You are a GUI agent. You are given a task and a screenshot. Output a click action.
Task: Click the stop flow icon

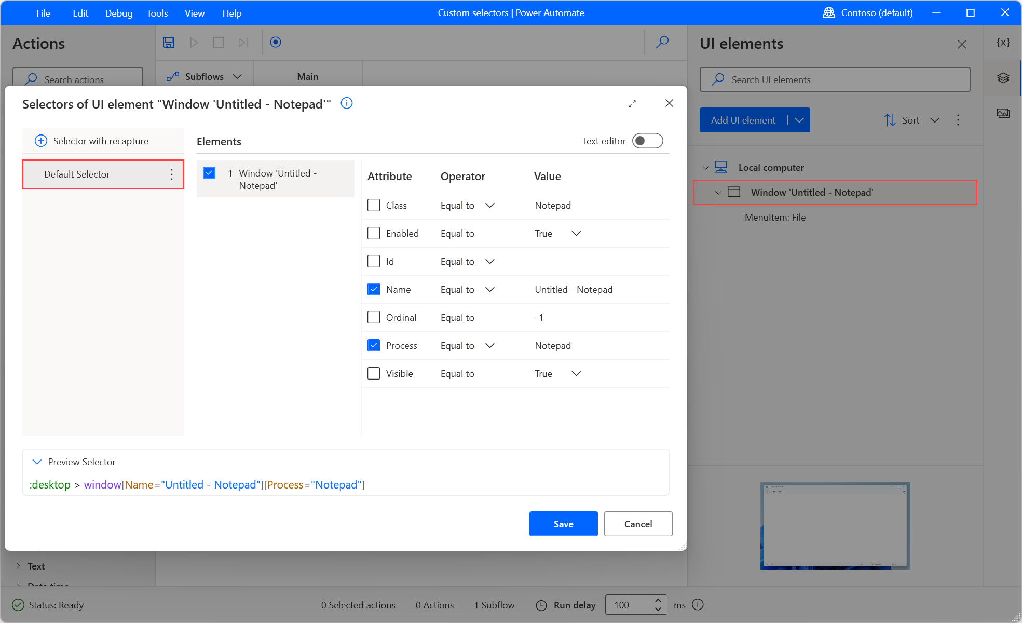click(x=219, y=43)
